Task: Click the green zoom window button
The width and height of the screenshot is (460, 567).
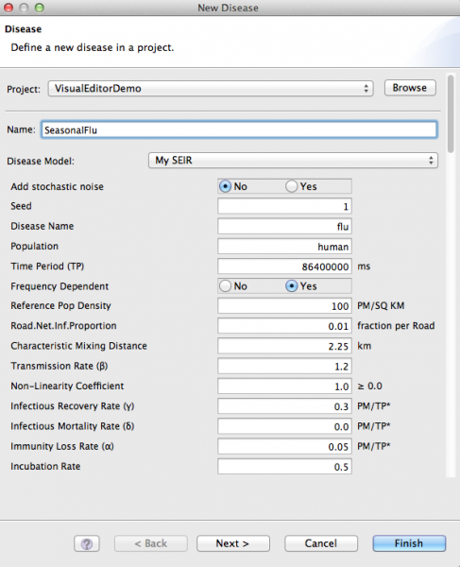Action: (x=40, y=8)
